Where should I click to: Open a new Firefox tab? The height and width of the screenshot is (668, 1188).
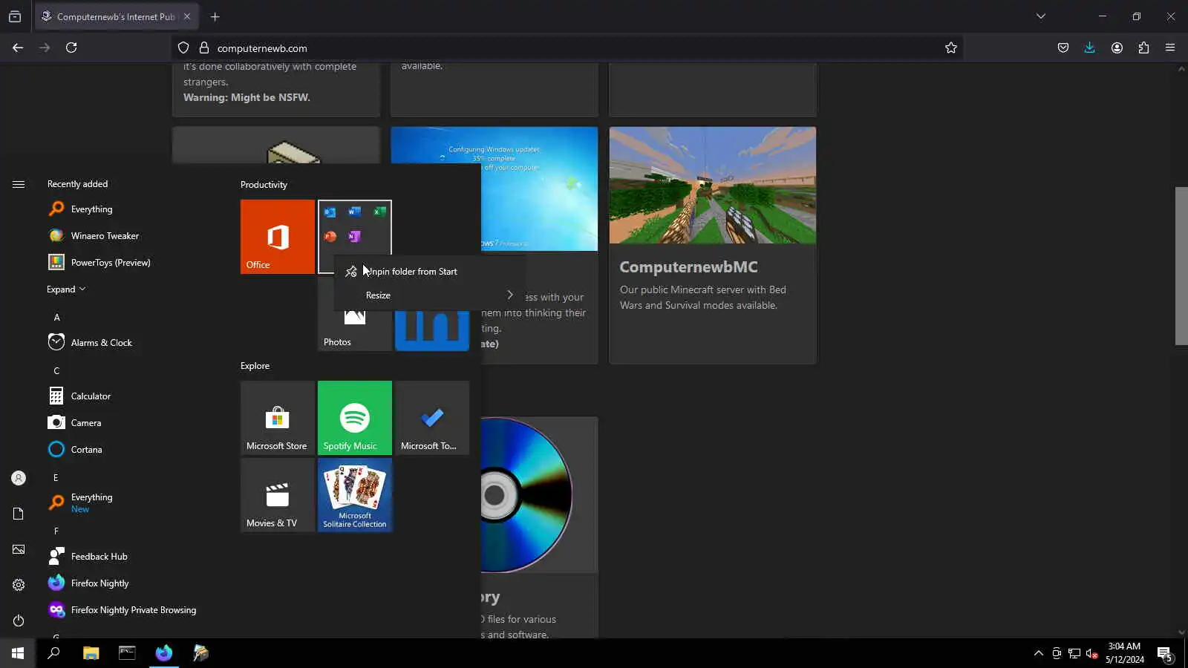click(215, 16)
